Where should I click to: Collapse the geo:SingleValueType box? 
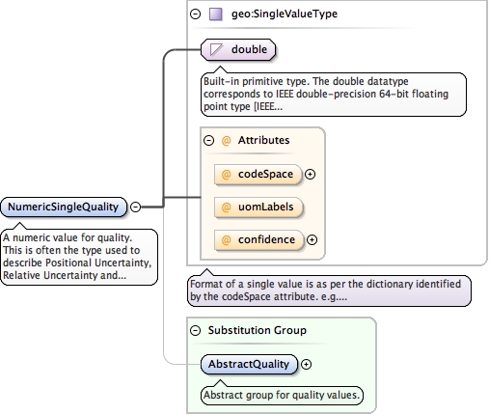click(x=196, y=14)
